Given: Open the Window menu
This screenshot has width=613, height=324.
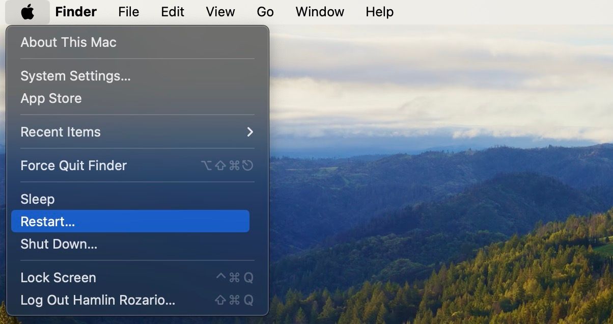Looking at the screenshot, I should click(319, 11).
